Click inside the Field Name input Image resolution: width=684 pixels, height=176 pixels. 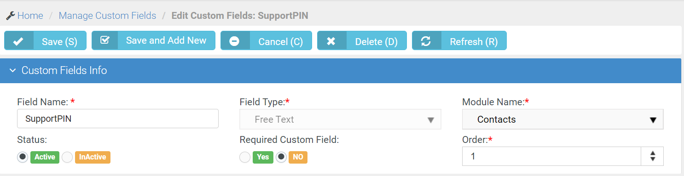[x=118, y=119]
